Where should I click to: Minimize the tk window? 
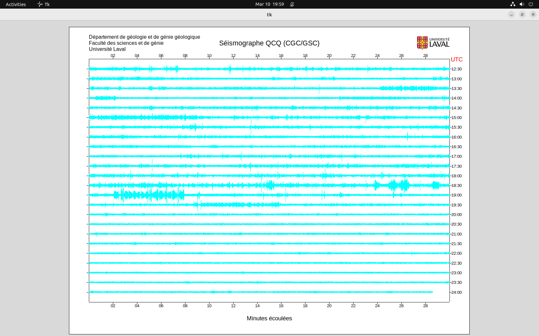(x=511, y=14)
